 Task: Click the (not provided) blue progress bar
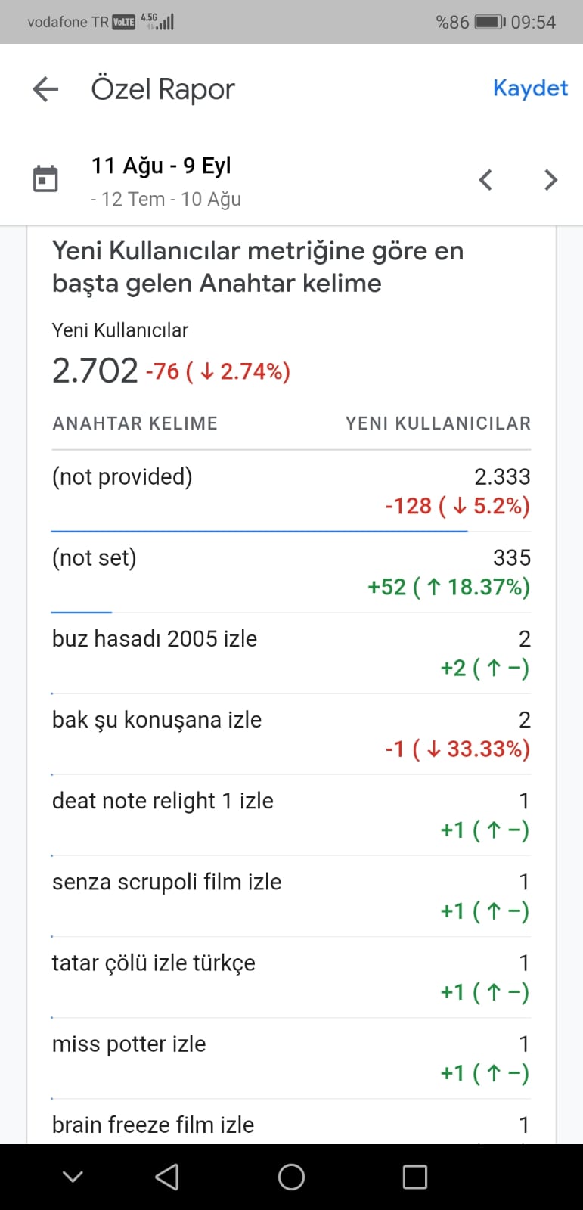point(259,531)
